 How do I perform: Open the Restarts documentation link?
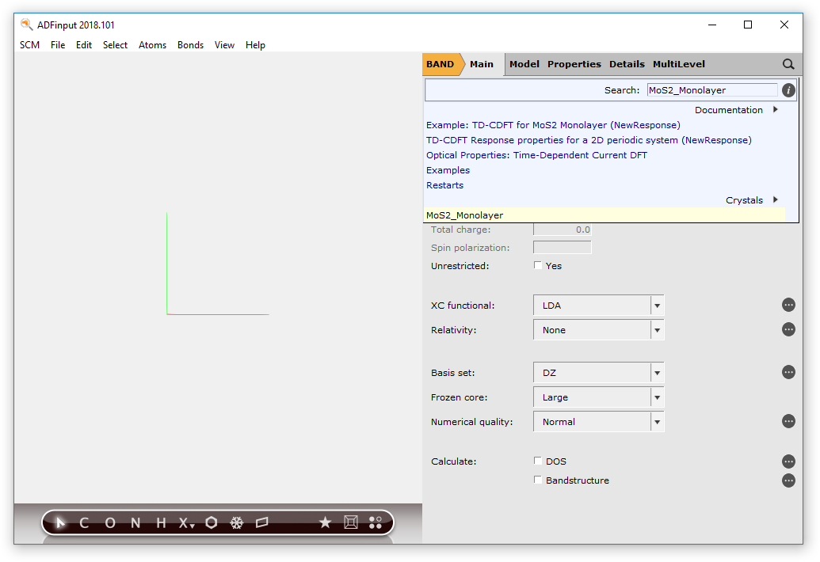pyautogui.click(x=444, y=185)
